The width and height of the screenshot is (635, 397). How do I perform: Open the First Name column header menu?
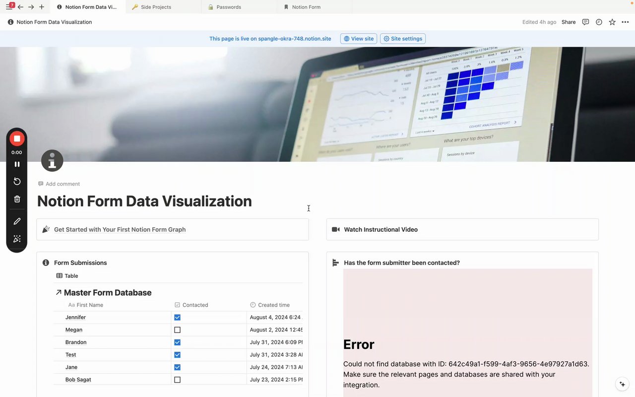[x=112, y=305]
